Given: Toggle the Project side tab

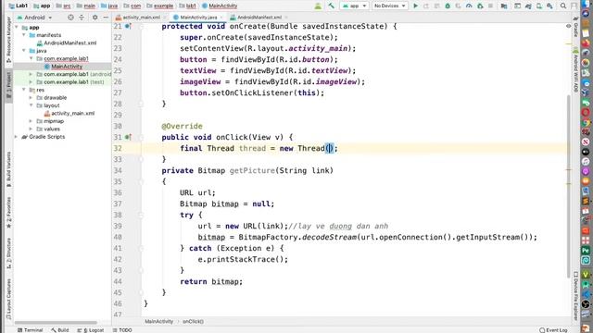Looking at the screenshot, I should click(x=8, y=86).
